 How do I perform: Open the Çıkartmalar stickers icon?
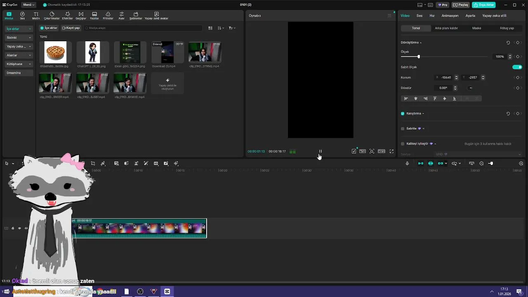click(52, 16)
